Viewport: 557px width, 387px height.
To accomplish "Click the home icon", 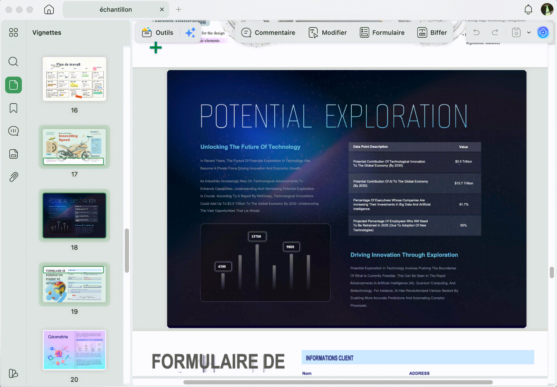I will pos(49,9).
